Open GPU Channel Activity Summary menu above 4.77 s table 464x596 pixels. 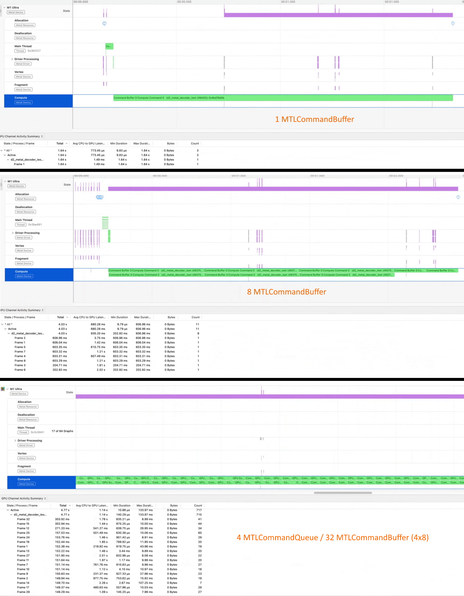click(24, 498)
